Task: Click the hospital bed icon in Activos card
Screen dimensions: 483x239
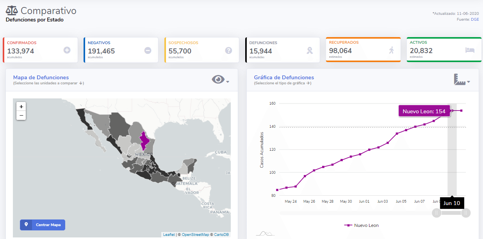Action: (x=470, y=50)
